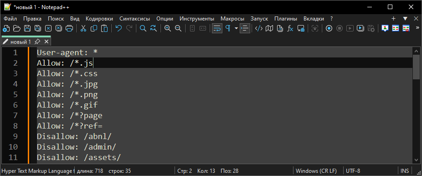Stop macro recording
Image resolution: width=422 pixels, height=176 pixels.
coord(340,28)
